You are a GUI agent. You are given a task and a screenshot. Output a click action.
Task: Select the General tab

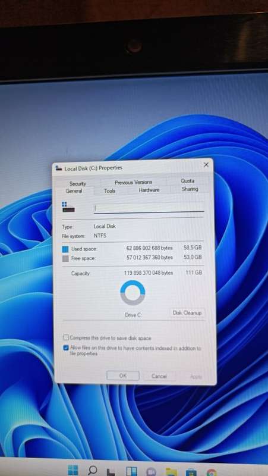click(74, 191)
